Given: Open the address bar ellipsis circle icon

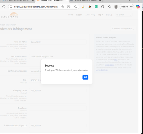Looking at the screenshot, I should [68, 7].
